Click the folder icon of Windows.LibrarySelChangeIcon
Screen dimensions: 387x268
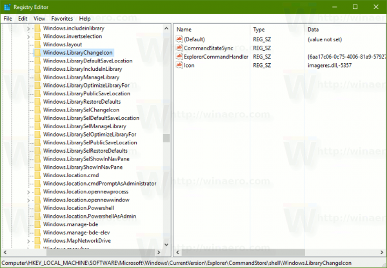pyautogui.click(x=37, y=110)
